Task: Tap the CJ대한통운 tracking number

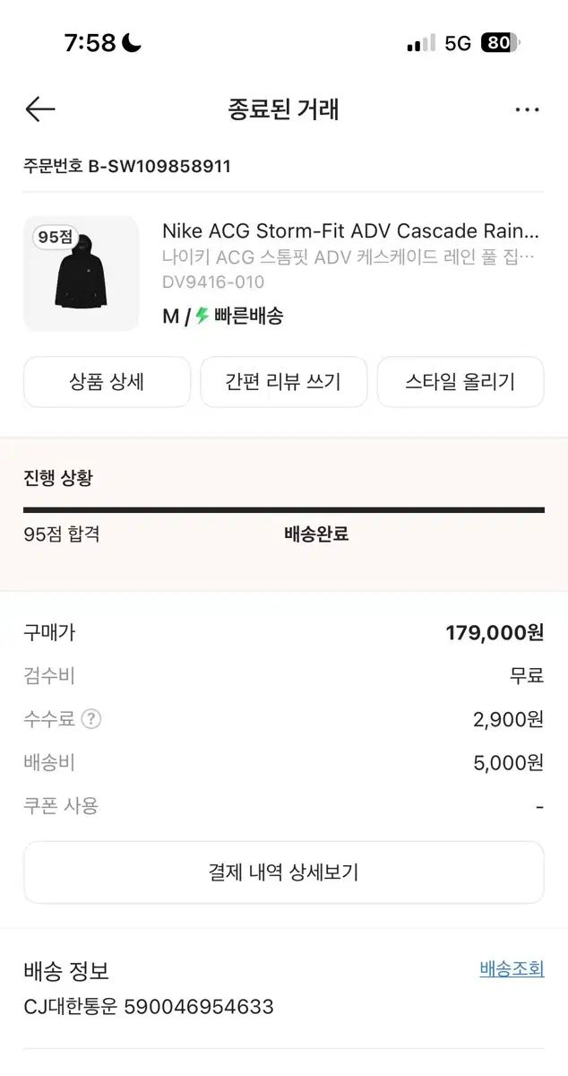Action: click(149, 1007)
